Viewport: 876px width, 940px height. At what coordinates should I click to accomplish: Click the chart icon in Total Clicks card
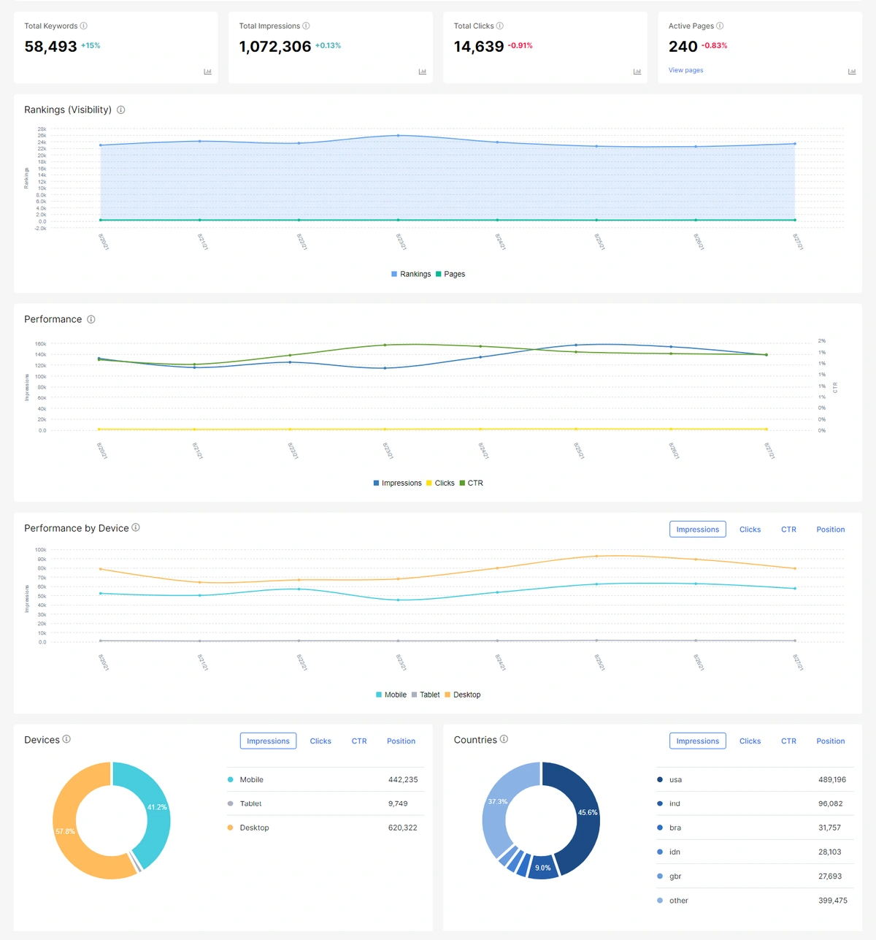[637, 72]
